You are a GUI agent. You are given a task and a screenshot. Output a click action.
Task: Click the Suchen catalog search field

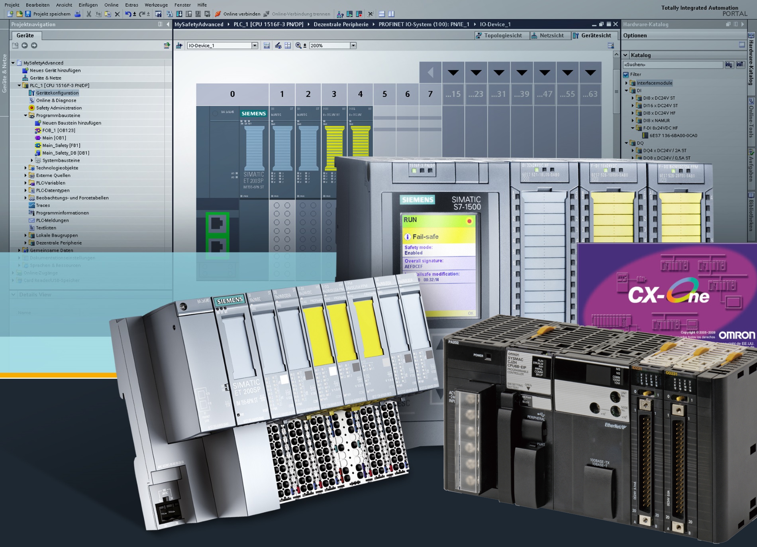click(672, 65)
